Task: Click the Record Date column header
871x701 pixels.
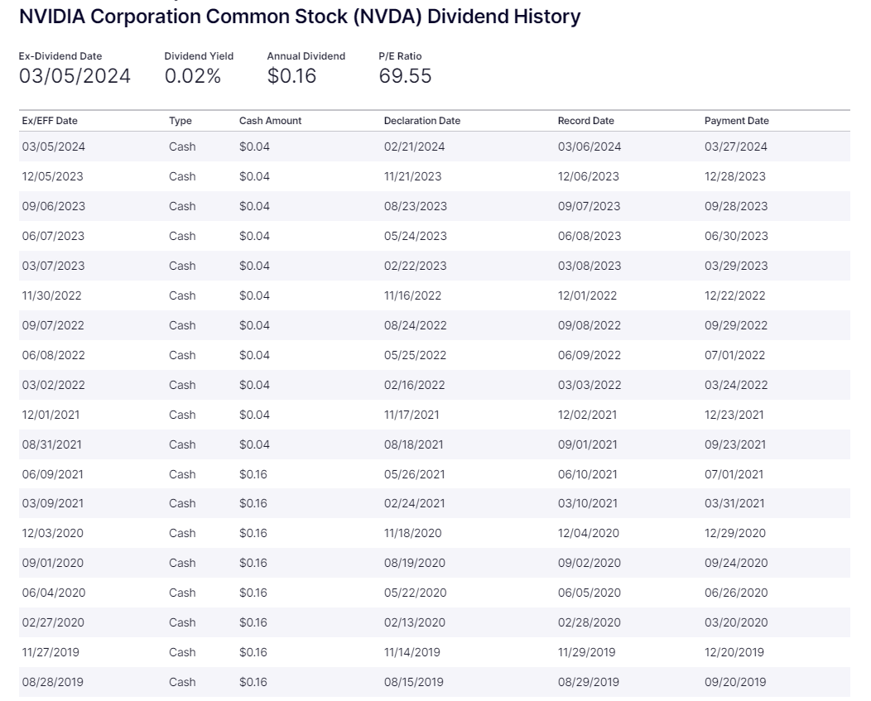Action: point(586,121)
